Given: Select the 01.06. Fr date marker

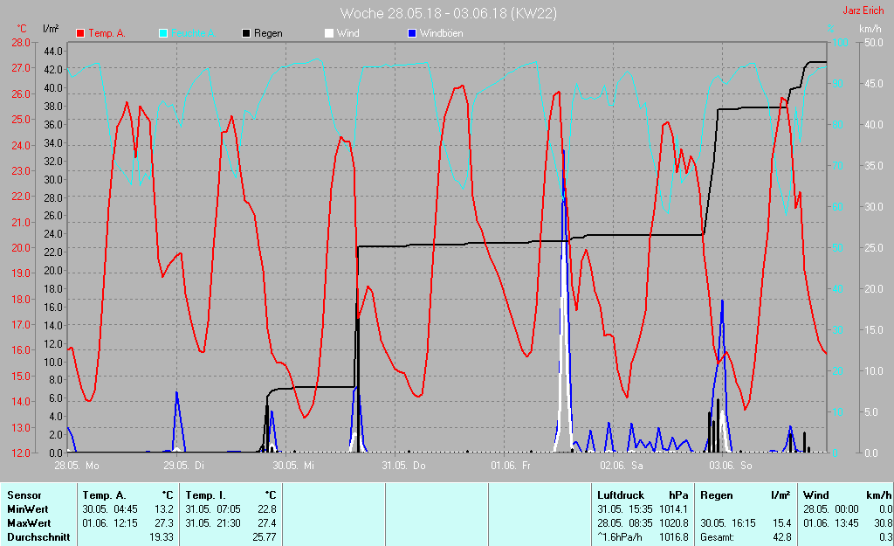Looking at the screenshot, I should [512, 466].
